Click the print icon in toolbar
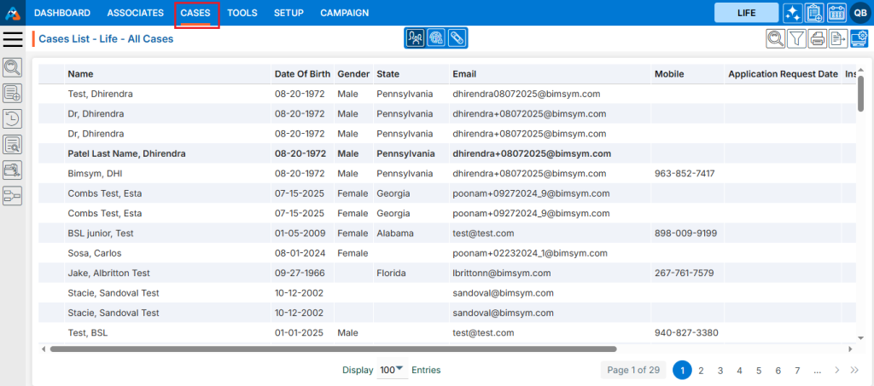874x386 pixels. click(817, 38)
